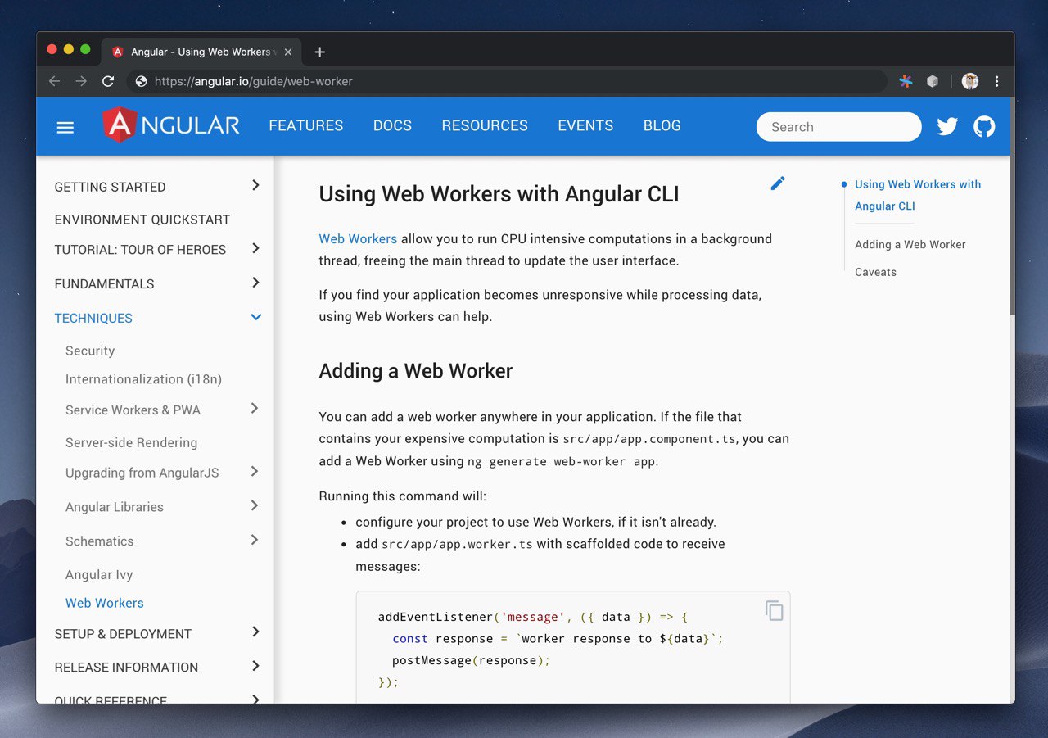Open the Docs nav item
The image size is (1048, 738).
pyautogui.click(x=392, y=125)
